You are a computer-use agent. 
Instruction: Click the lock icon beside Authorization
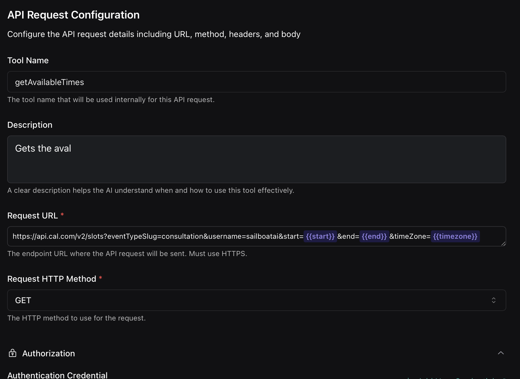point(13,353)
